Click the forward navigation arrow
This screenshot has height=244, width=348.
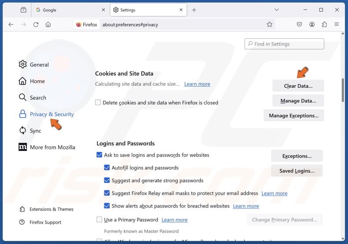23,25
